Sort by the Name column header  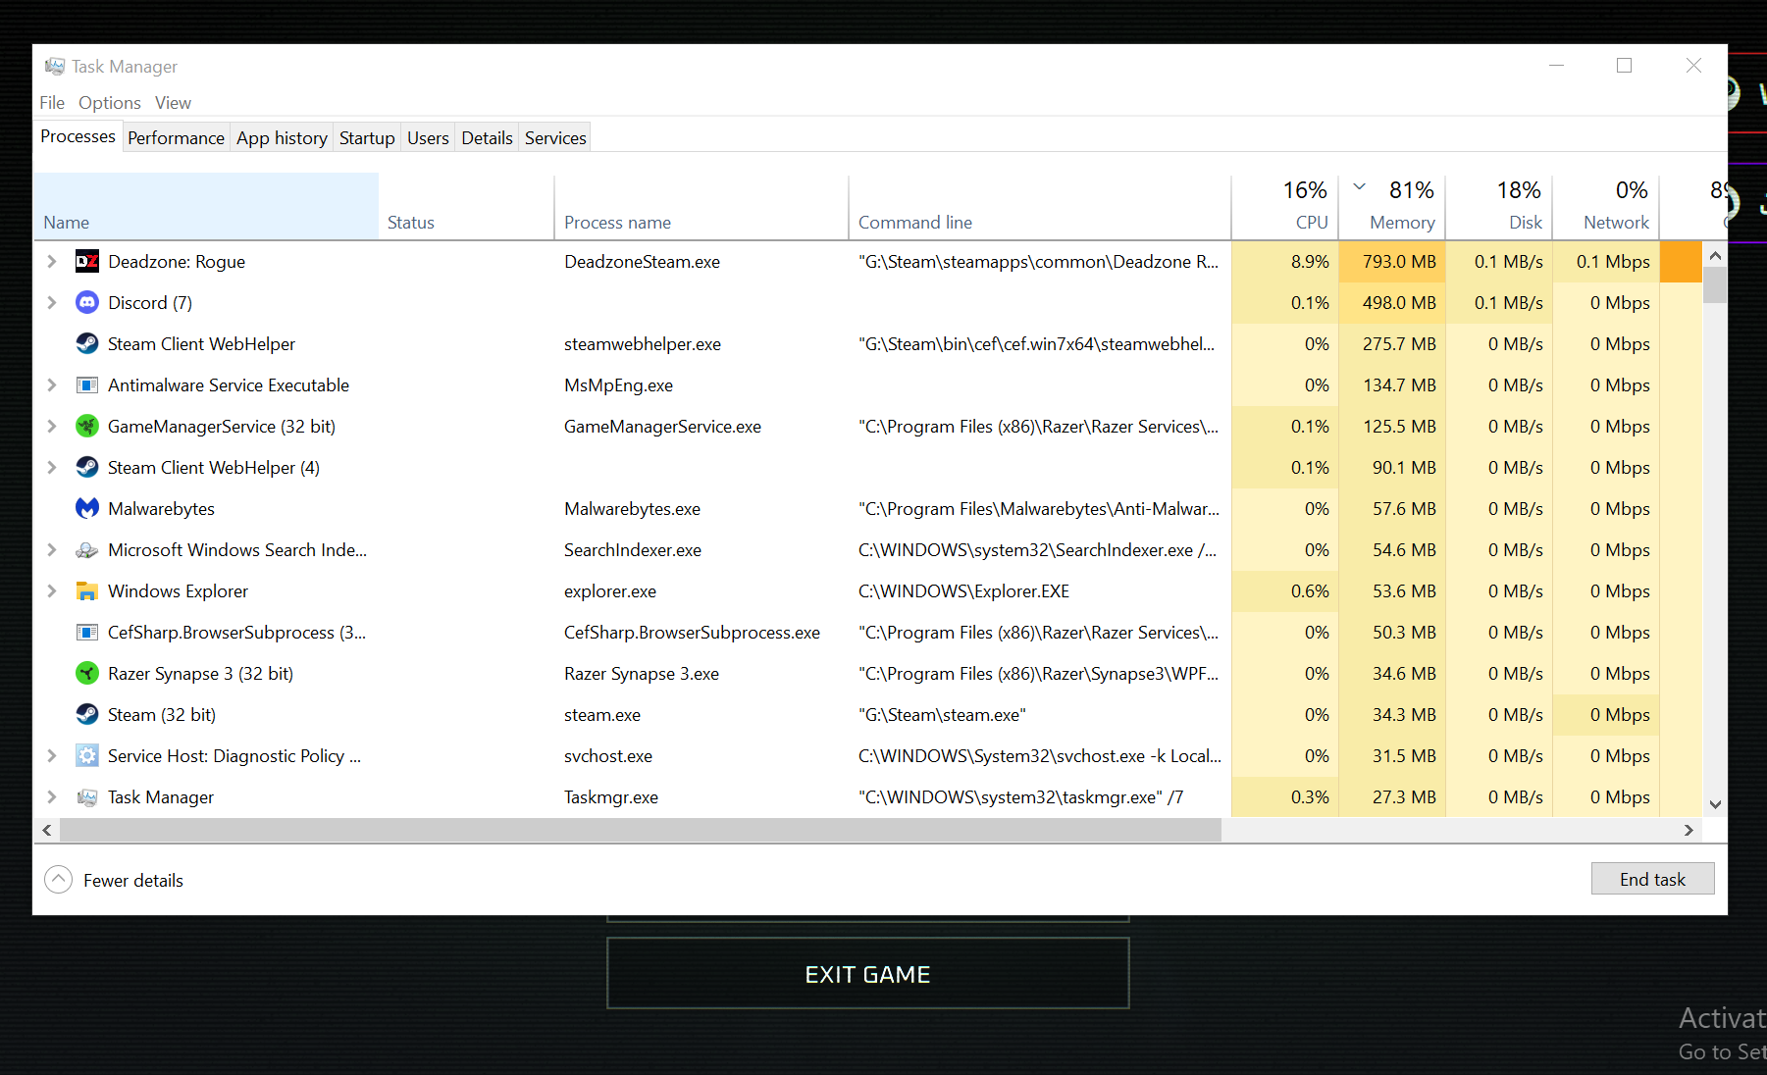click(206, 206)
